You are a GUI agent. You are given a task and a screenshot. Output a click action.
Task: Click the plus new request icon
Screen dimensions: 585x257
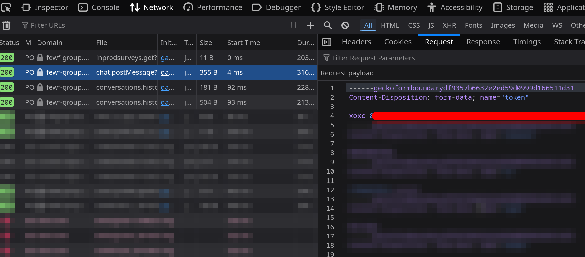click(310, 25)
